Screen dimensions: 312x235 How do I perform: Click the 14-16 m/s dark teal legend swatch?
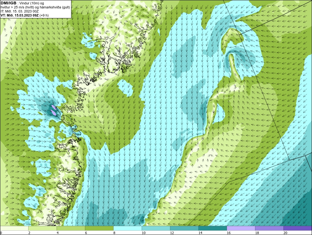(213, 228)
